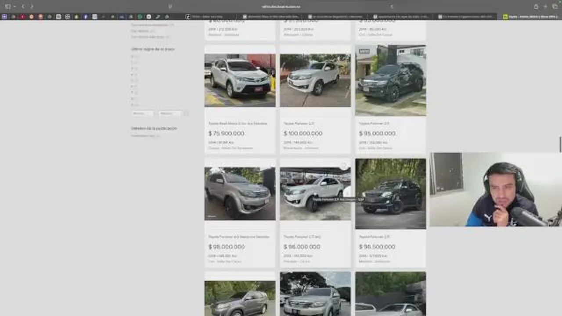This screenshot has height=316, width=562.
Task: Open the Toyota Rav4 listing title
Action: click(238, 124)
